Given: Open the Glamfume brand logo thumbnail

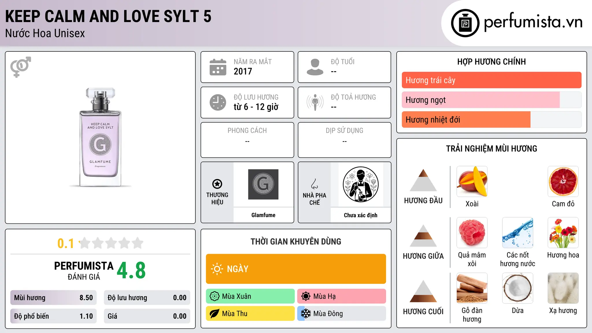Looking at the screenshot, I should 263,184.
